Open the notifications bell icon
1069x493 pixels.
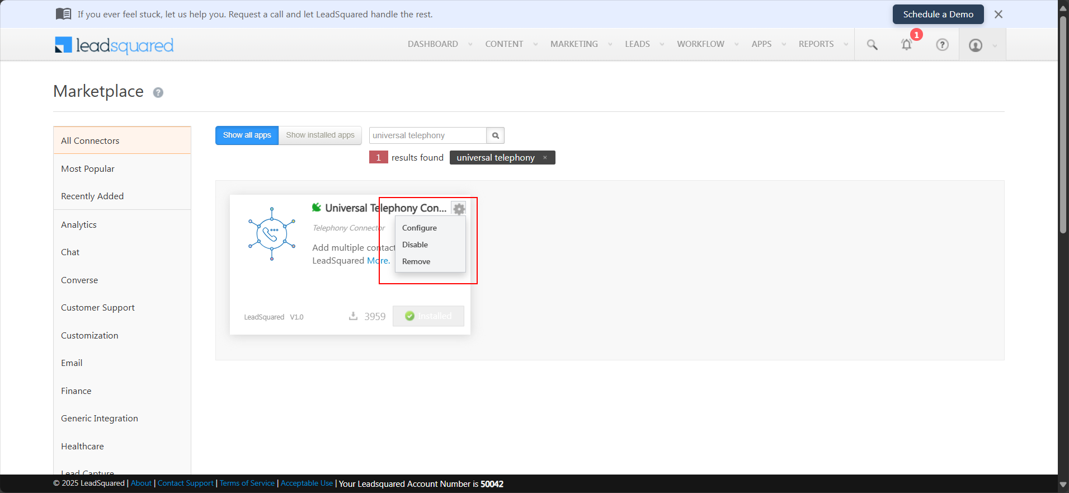tap(907, 45)
